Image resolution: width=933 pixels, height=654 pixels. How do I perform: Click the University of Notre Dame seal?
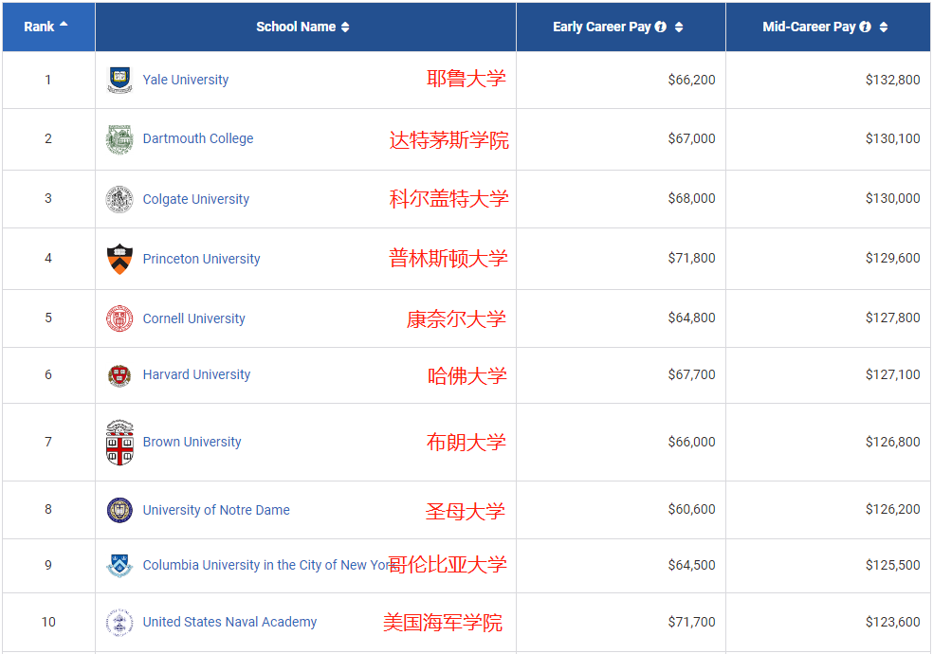click(x=119, y=510)
